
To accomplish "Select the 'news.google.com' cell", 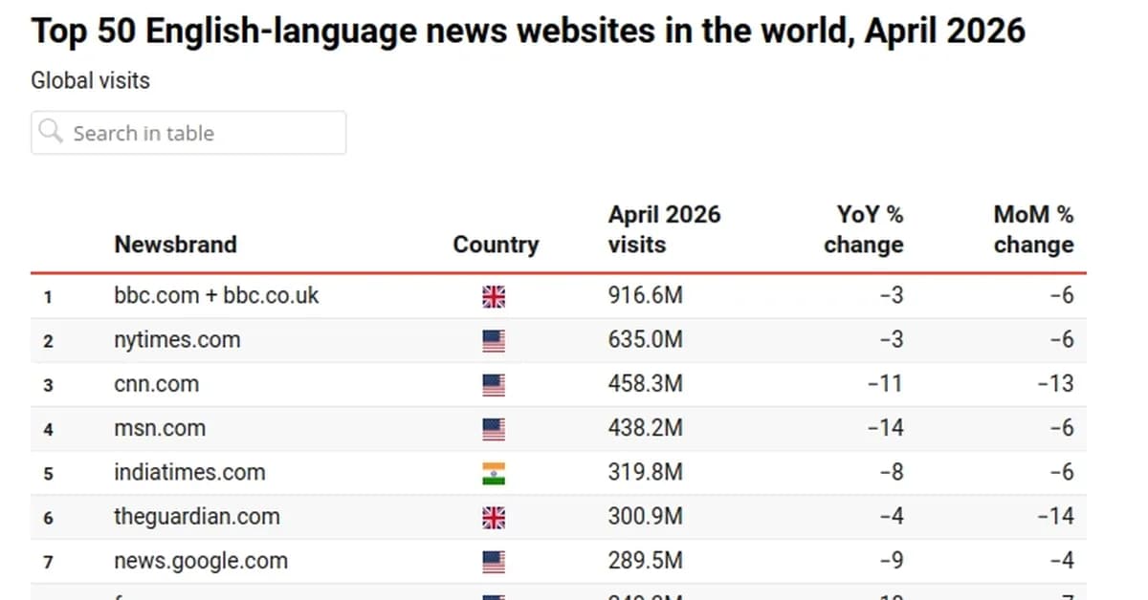I will (x=201, y=561).
